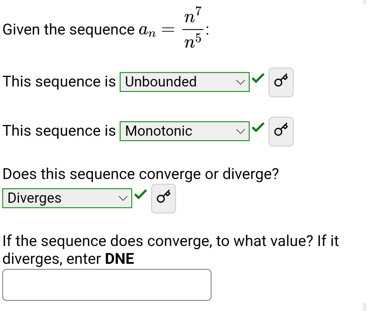Click the bold DNE text
375x311 pixels.
pos(119,259)
